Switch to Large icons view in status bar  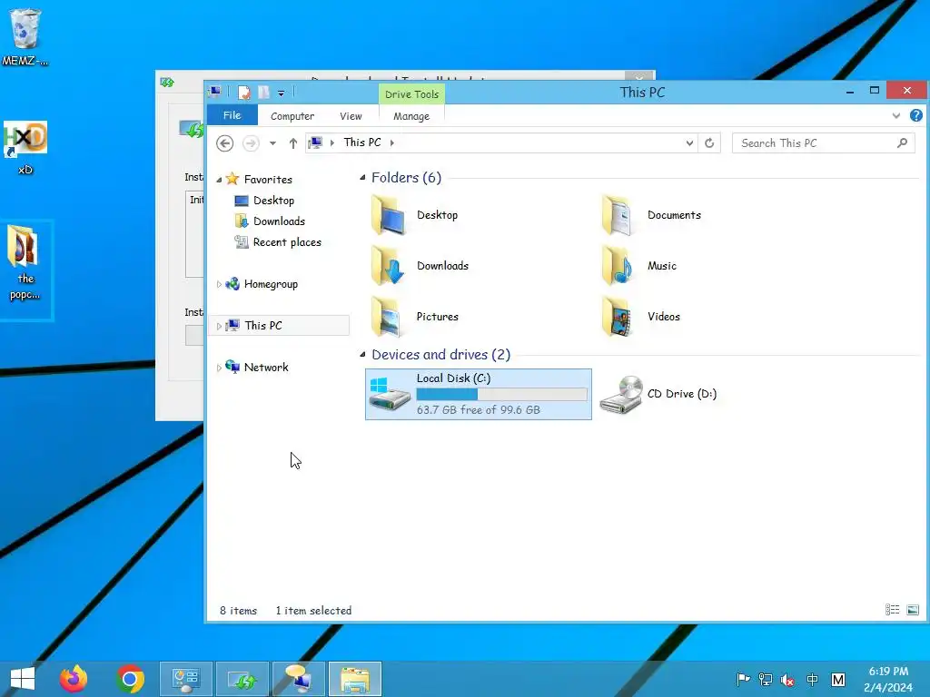click(913, 610)
